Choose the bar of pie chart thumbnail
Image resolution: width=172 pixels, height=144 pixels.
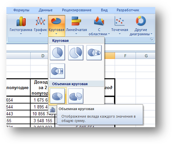tap(57, 71)
